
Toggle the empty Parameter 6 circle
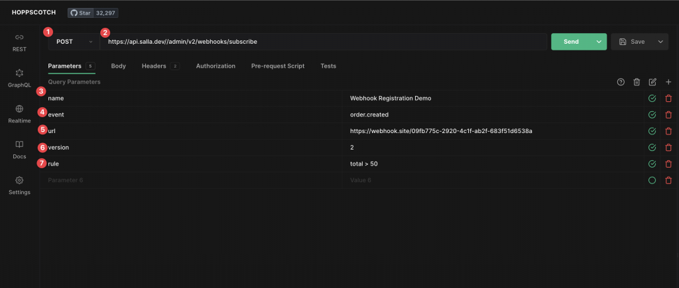point(652,180)
